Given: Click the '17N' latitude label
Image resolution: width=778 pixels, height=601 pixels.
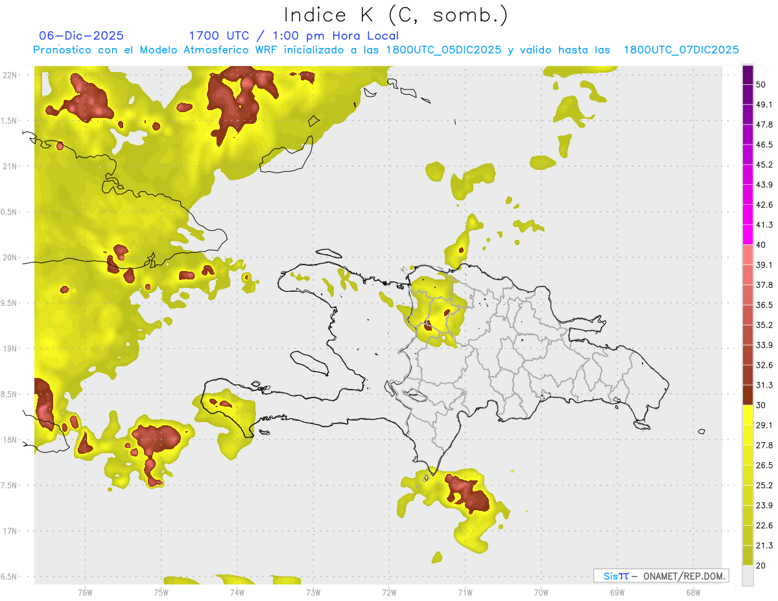Looking at the screenshot, I should point(10,531).
